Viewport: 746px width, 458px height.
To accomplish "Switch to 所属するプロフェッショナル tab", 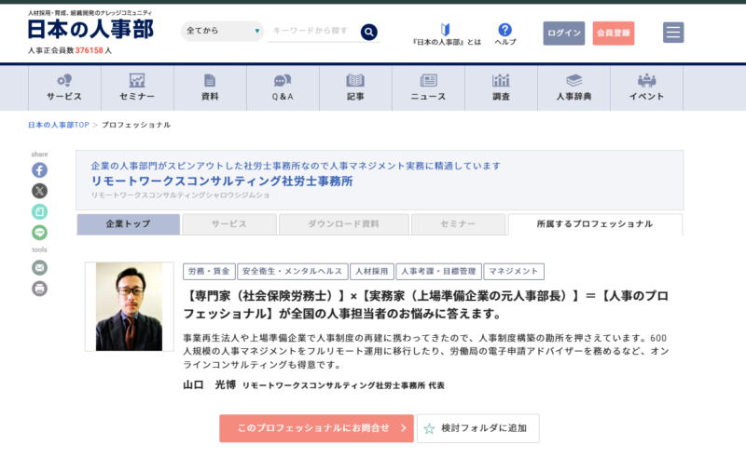I will pyautogui.click(x=595, y=224).
